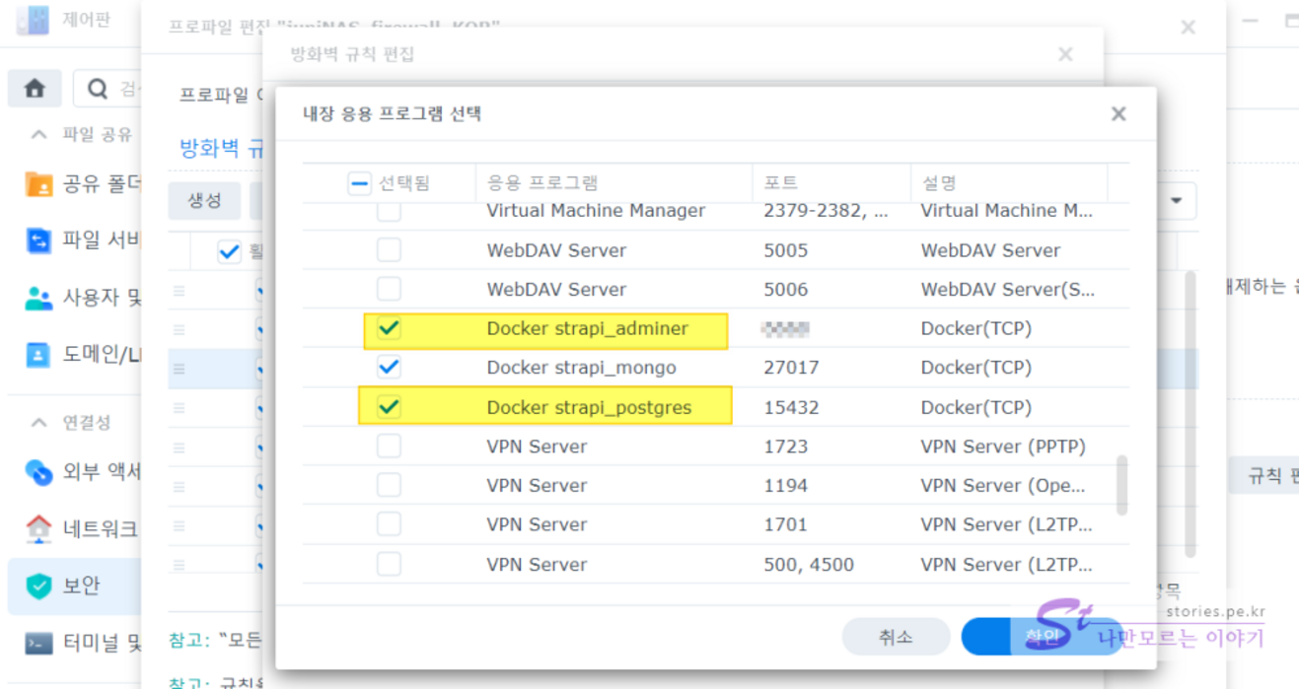Collapse the 연결성 sidebar section

[38, 423]
